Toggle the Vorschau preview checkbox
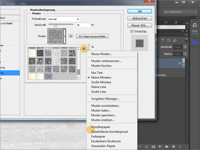This screenshot has height=150, width=200. [x=132, y=31]
